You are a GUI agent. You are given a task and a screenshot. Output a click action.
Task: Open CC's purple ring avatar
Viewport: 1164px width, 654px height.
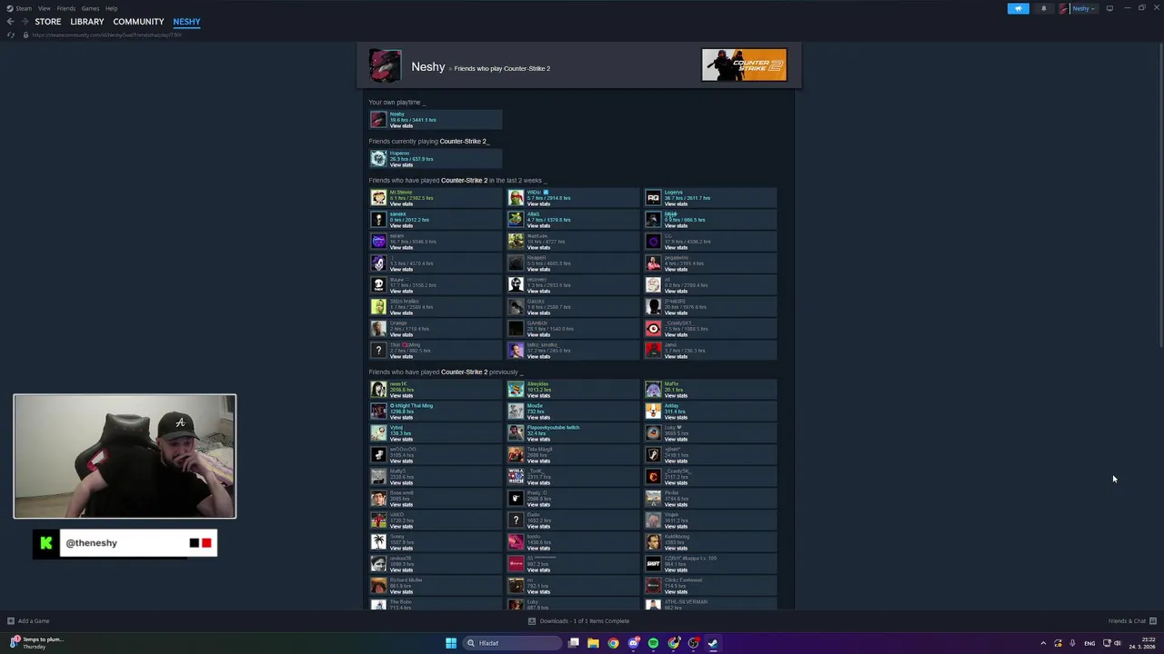click(653, 242)
